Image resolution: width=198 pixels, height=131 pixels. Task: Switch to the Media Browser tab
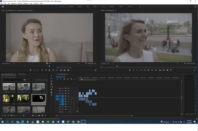[22, 74]
